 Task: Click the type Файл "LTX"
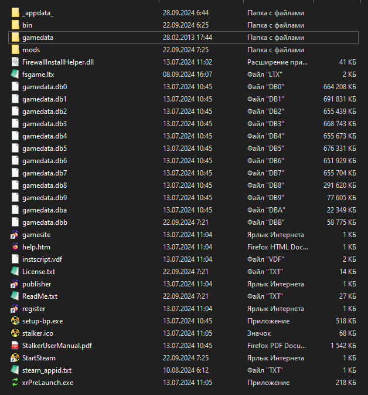[x=265, y=75]
